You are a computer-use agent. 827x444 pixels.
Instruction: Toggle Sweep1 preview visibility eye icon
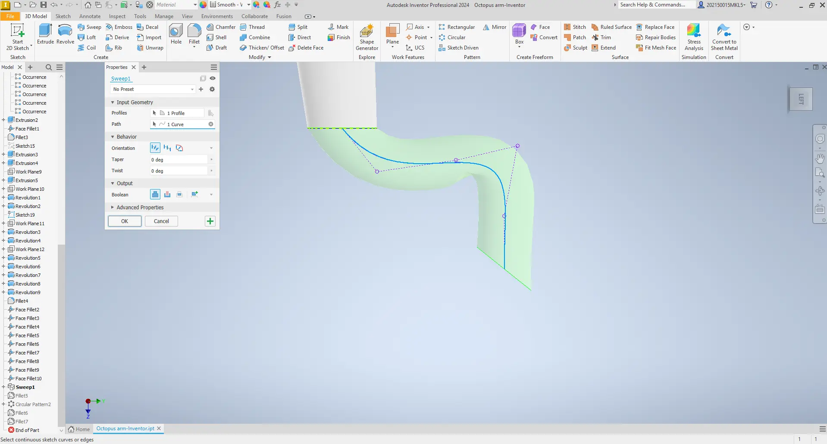(x=213, y=78)
